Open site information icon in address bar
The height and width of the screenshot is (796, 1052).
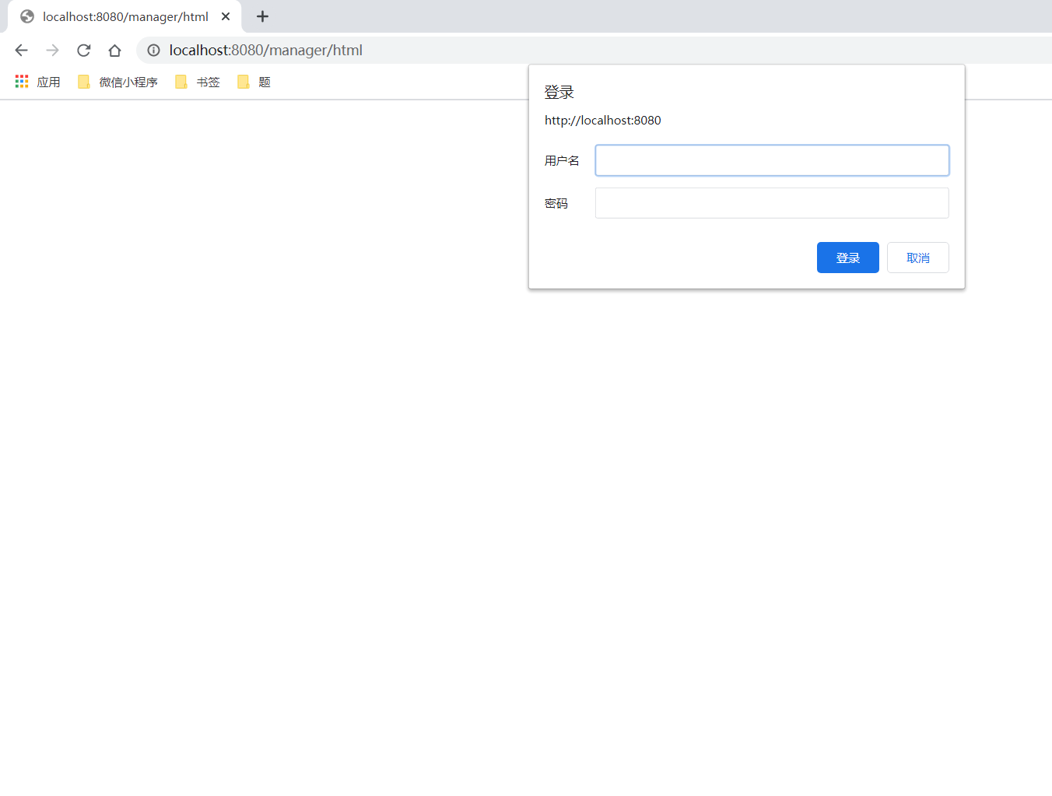[154, 51]
